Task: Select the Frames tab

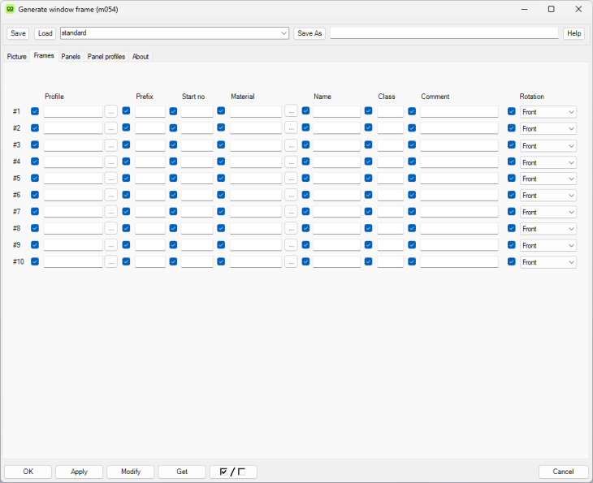Action: click(44, 56)
